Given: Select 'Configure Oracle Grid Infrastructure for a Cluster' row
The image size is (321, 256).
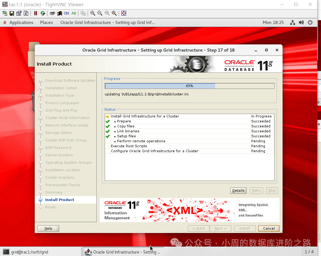Looking at the screenshot, I should point(189,151).
